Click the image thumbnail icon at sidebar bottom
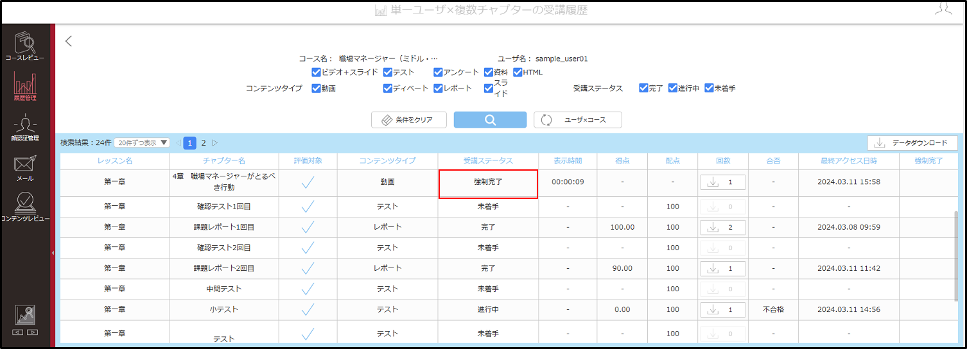The image size is (967, 349). click(x=25, y=316)
